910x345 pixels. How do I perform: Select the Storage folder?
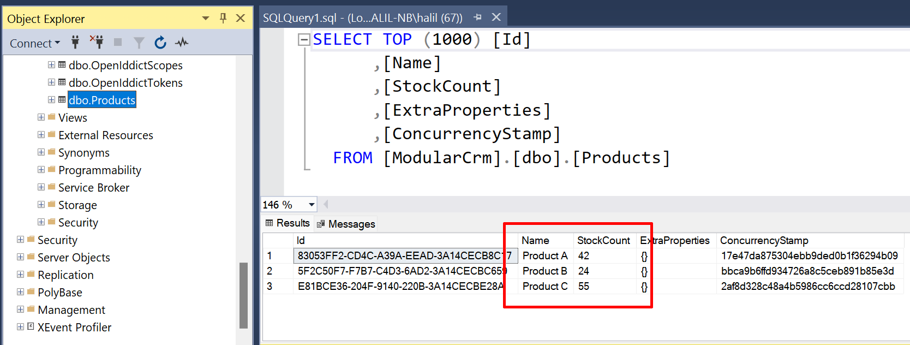(77, 205)
